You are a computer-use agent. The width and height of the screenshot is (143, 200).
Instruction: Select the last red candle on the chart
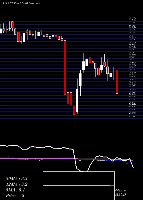tap(117, 82)
